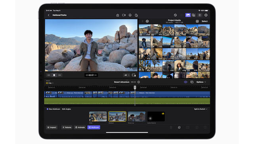
Task: Check battery status icon
Action: coord(206,11)
